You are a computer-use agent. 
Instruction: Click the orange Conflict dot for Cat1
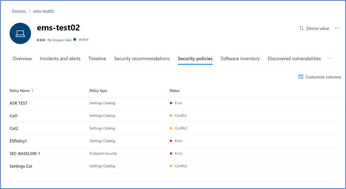pos(171,116)
